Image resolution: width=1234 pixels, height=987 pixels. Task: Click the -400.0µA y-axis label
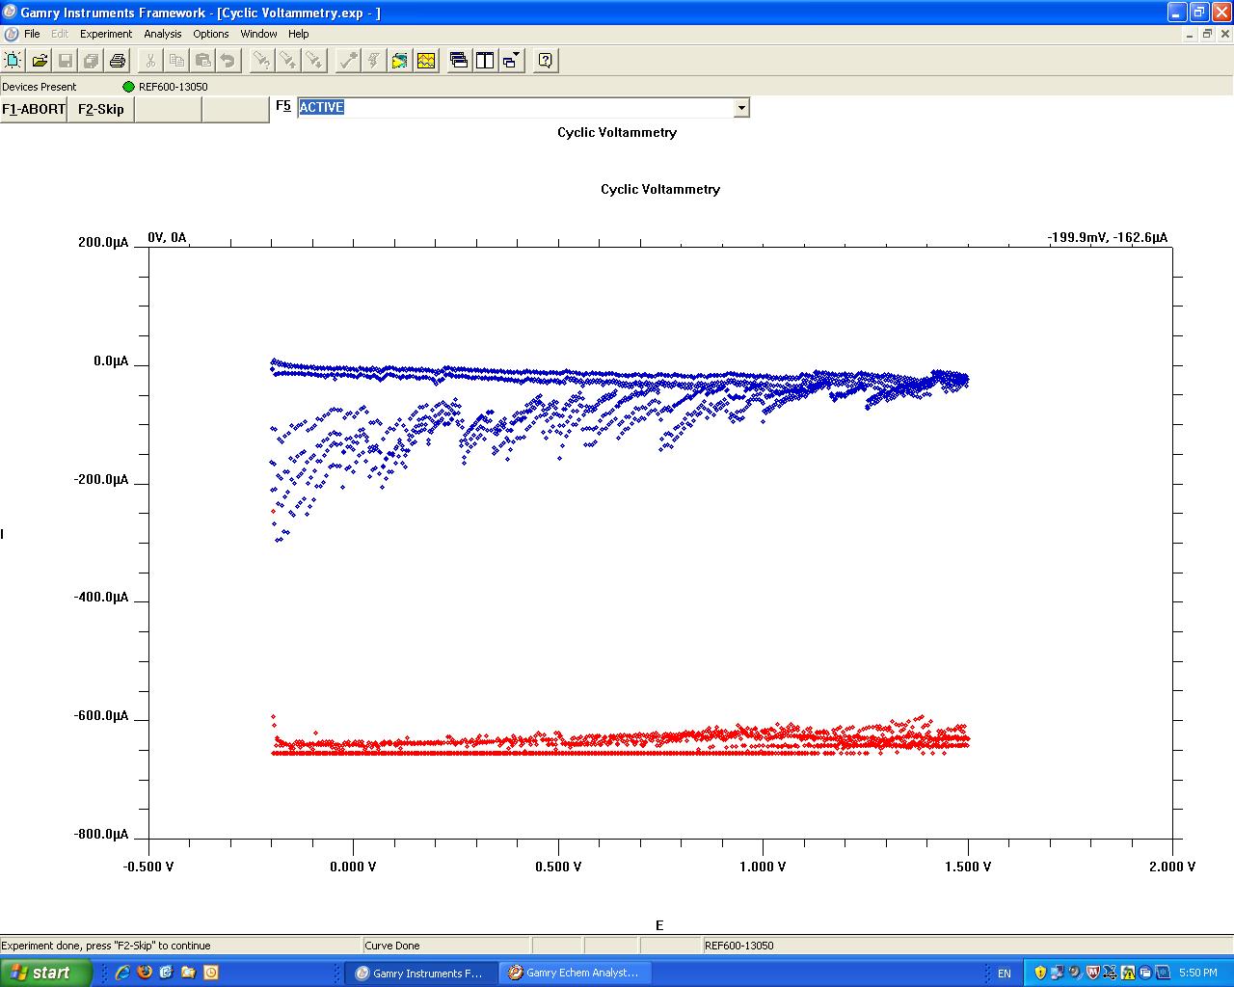(x=101, y=598)
